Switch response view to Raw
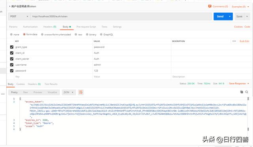Image resolution: width=253 pixels, height=147 pixels. [25, 92]
